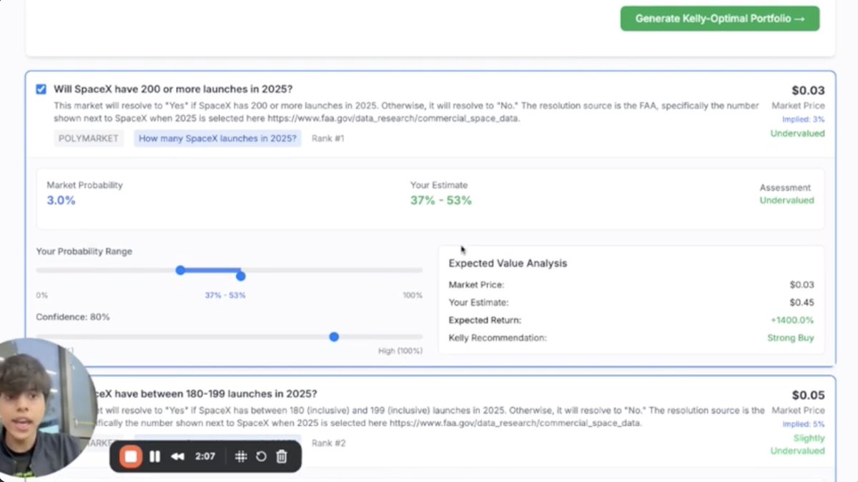858x482 pixels.
Task: Open 'How many SpaceX launches in 2025?' tag
Action: [217, 139]
